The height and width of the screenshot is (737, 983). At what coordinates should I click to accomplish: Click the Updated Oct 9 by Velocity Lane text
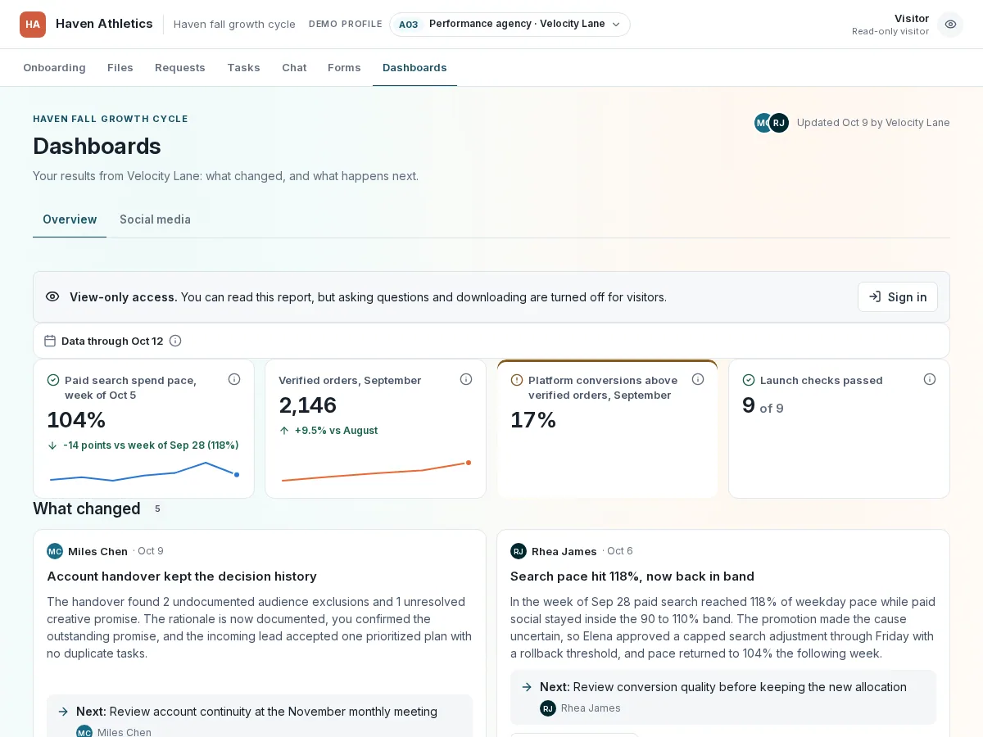point(873,123)
